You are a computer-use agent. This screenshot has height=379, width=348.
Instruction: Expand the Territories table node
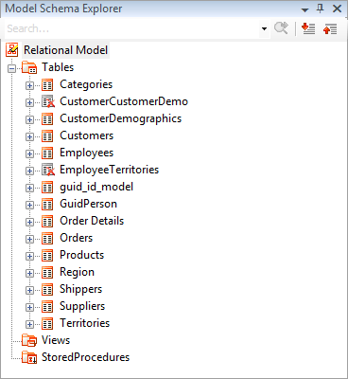(29, 324)
